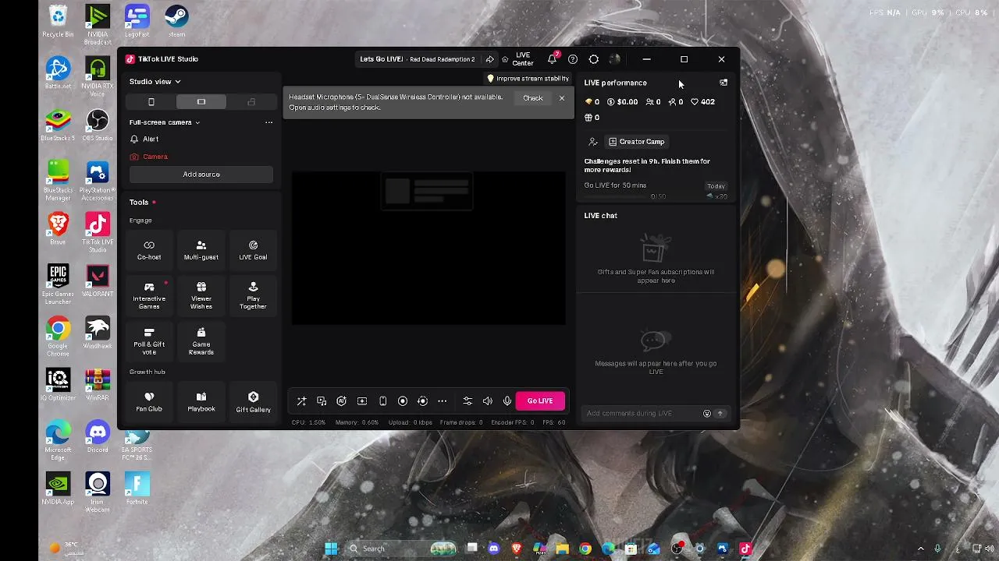
Task: Open Google Chrome from the taskbar
Action: [x=585, y=549]
